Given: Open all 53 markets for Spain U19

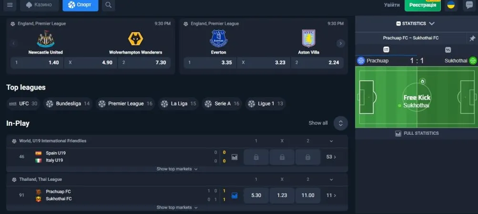Looking at the screenshot, I should point(331,157).
